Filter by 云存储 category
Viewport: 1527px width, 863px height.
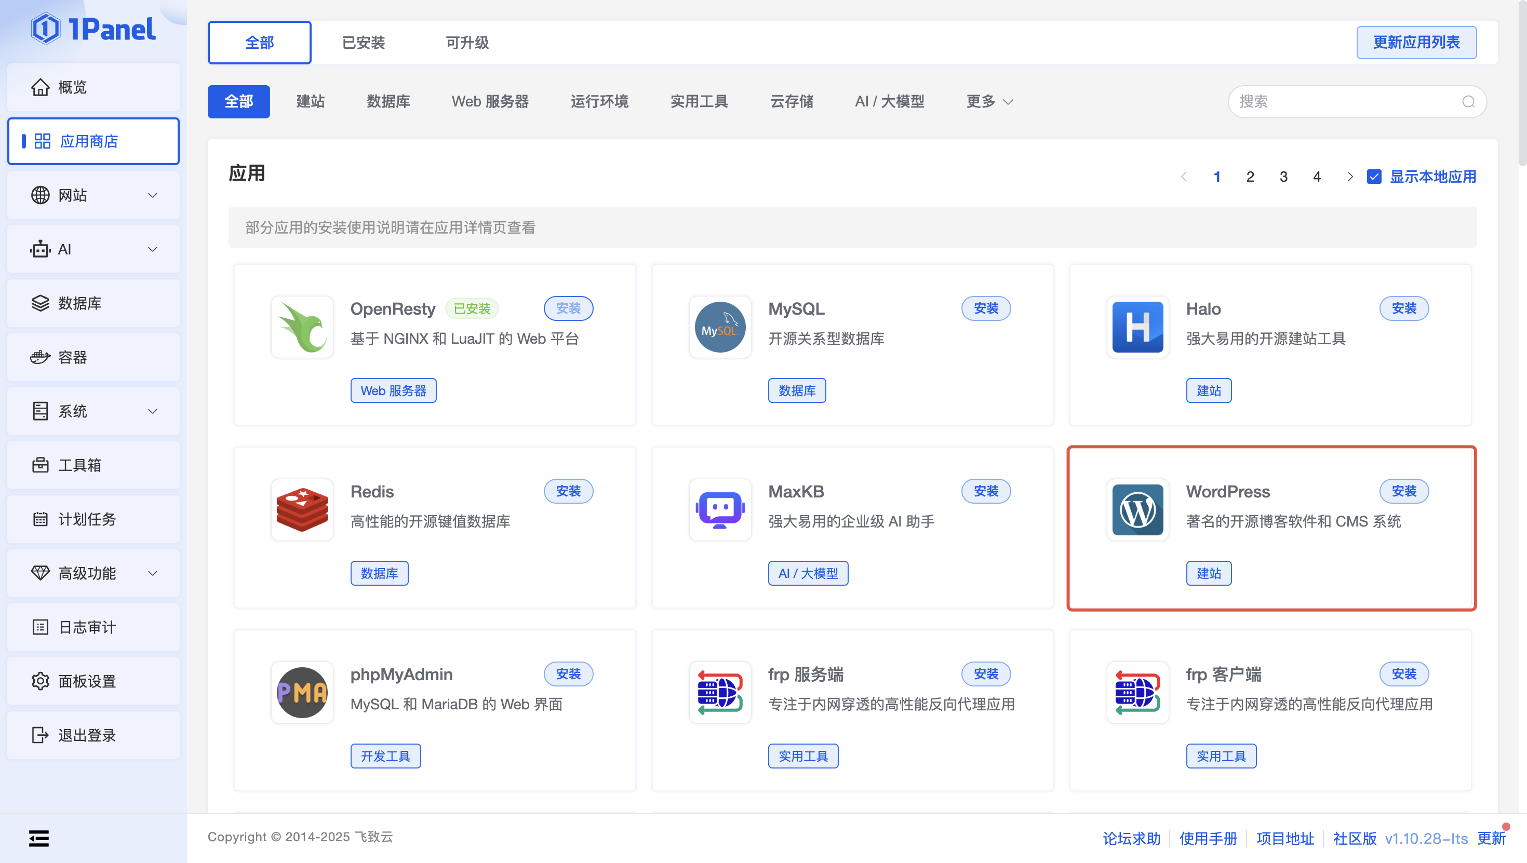[792, 101]
